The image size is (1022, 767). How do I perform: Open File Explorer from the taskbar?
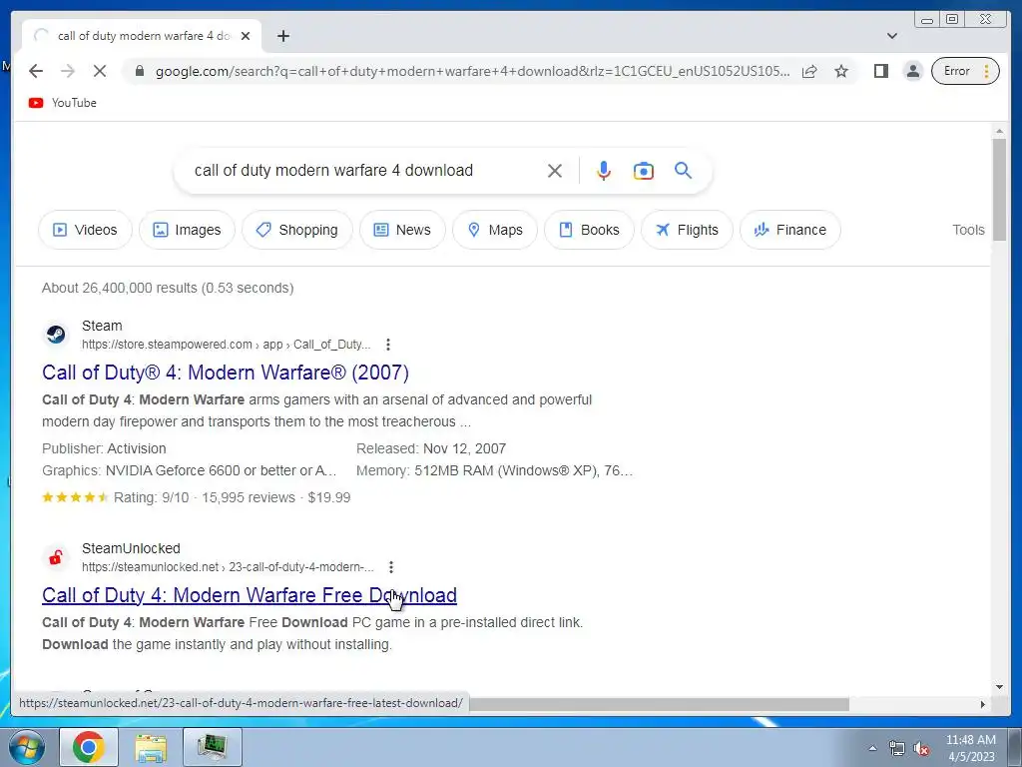pos(151,747)
